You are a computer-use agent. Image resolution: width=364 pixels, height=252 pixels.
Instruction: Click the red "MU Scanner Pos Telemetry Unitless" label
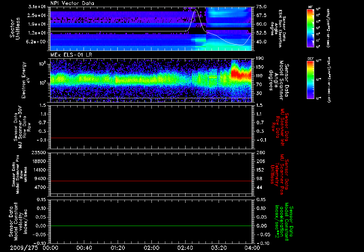pyautogui.click(x=280, y=174)
